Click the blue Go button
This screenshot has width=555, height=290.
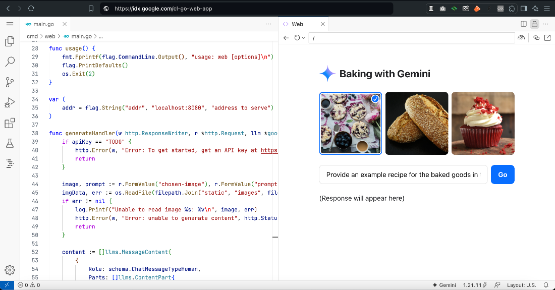pyautogui.click(x=503, y=175)
